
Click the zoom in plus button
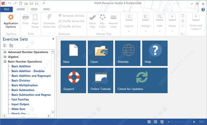[194, 122]
